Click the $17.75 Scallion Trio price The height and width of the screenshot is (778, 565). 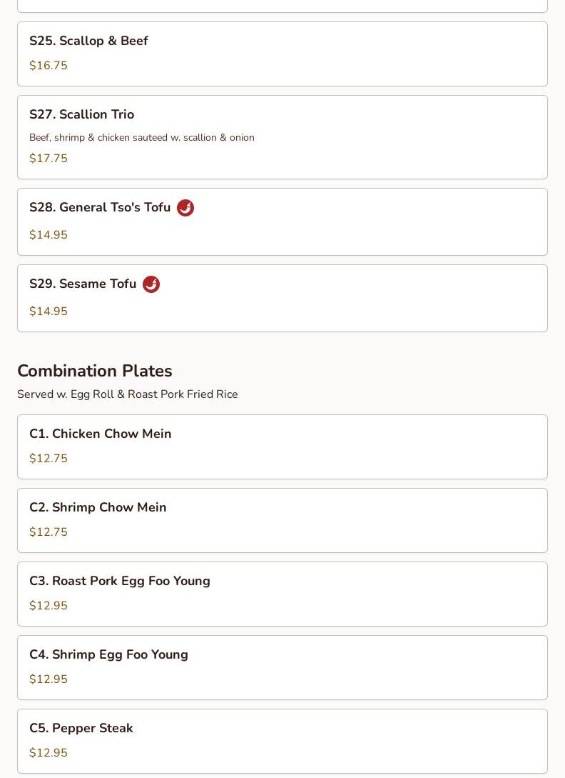click(x=49, y=159)
